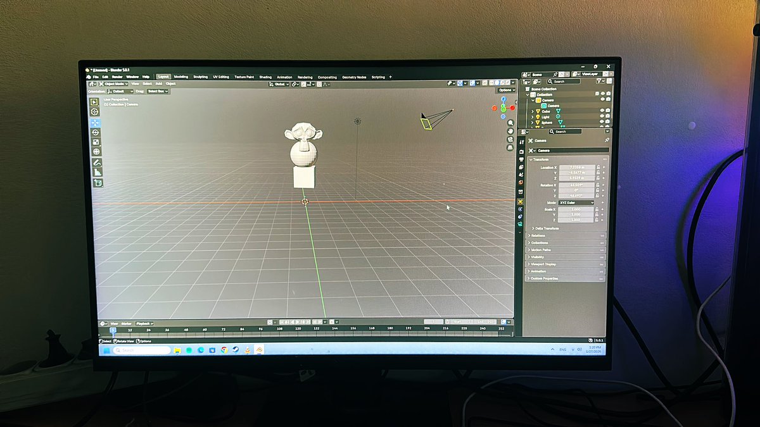Click the Location X value field

pyautogui.click(x=577, y=167)
